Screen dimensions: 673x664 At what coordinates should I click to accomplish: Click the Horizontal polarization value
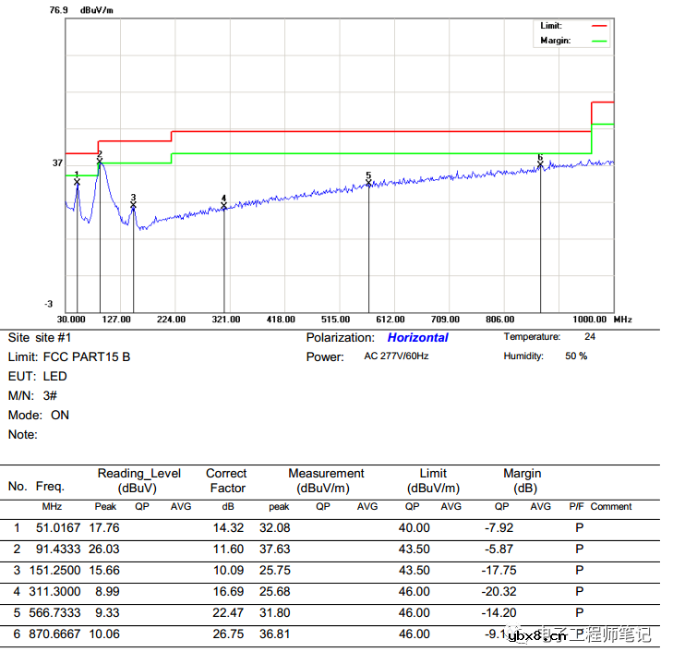[x=417, y=338]
